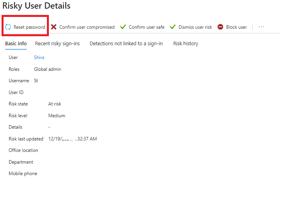
Task: Open the Recent risky sign-ins tab
Action: pos(58,43)
